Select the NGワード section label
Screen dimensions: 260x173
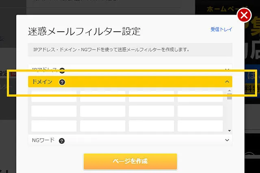(x=43, y=141)
